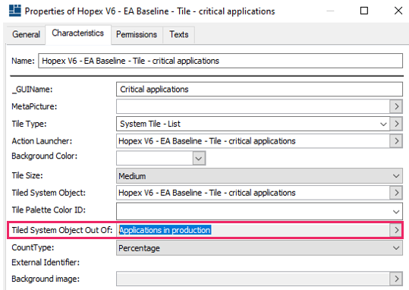The width and height of the screenshot is (409, 290).
Task: Click the Tile Palette Color ID label
Action: point(49,210)
